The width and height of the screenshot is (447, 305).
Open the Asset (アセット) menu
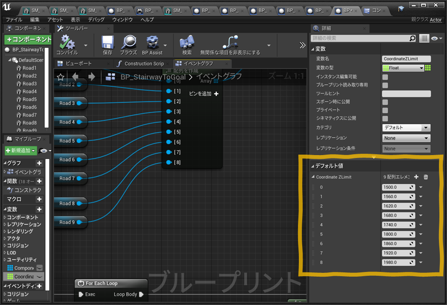tap(55, 19)
